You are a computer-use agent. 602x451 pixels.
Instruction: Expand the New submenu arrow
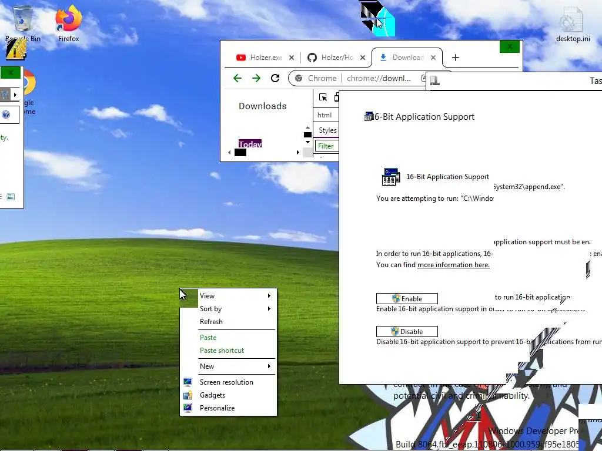[269, 366]
